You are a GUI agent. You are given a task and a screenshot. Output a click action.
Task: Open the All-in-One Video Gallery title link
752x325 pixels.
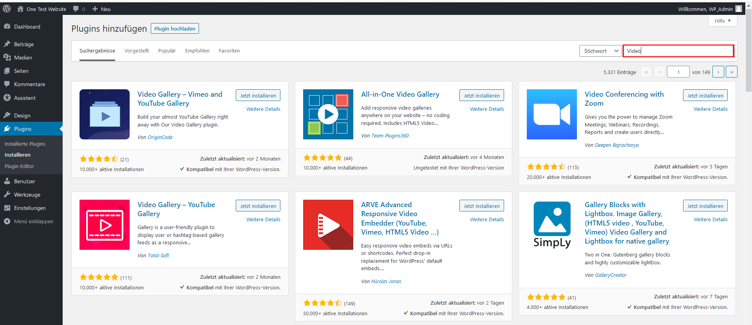(x=400, y=94)
